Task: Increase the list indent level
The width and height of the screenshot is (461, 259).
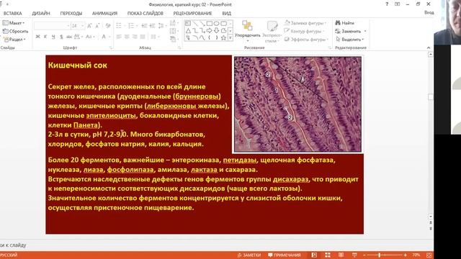Action: tap(152, 26)
